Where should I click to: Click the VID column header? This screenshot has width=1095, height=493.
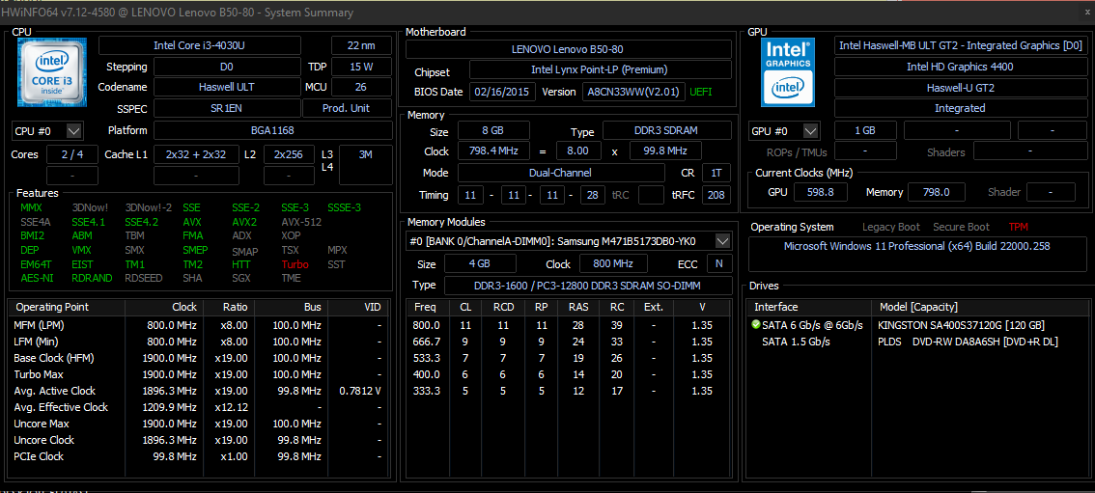point(357,307)
